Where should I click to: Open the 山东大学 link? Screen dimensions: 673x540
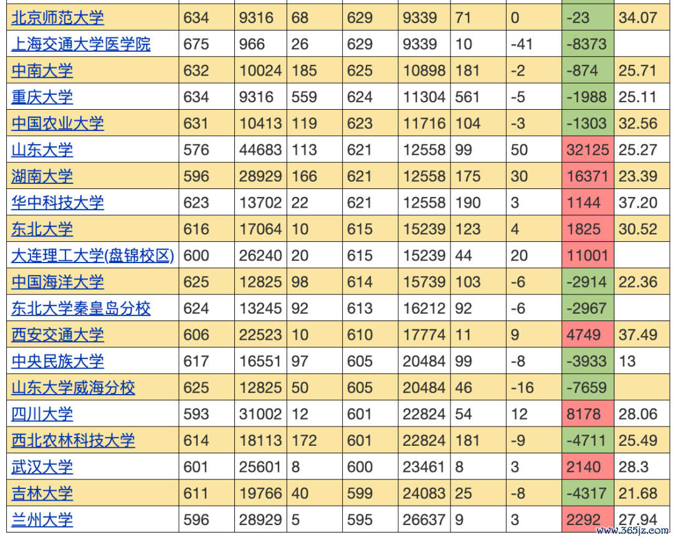42,150
